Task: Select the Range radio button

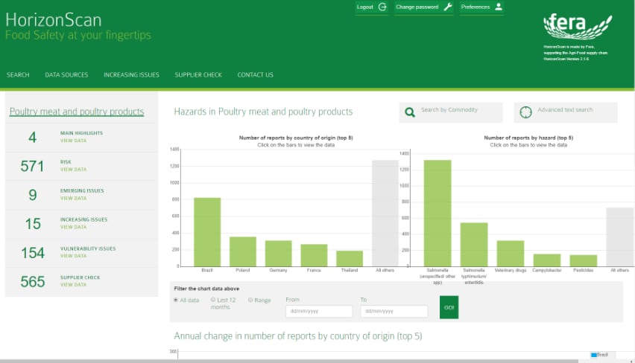Action: 250,300
